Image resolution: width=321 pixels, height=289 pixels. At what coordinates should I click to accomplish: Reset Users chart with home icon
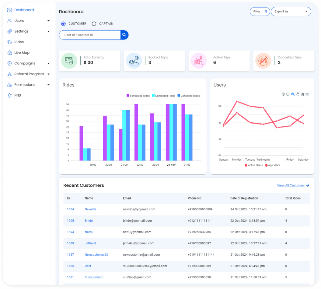click(x=303, y=94)
